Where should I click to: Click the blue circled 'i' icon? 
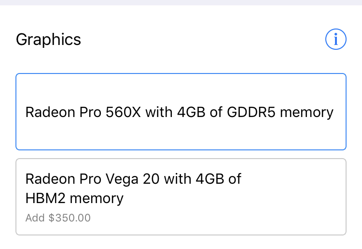coord(335,39)
